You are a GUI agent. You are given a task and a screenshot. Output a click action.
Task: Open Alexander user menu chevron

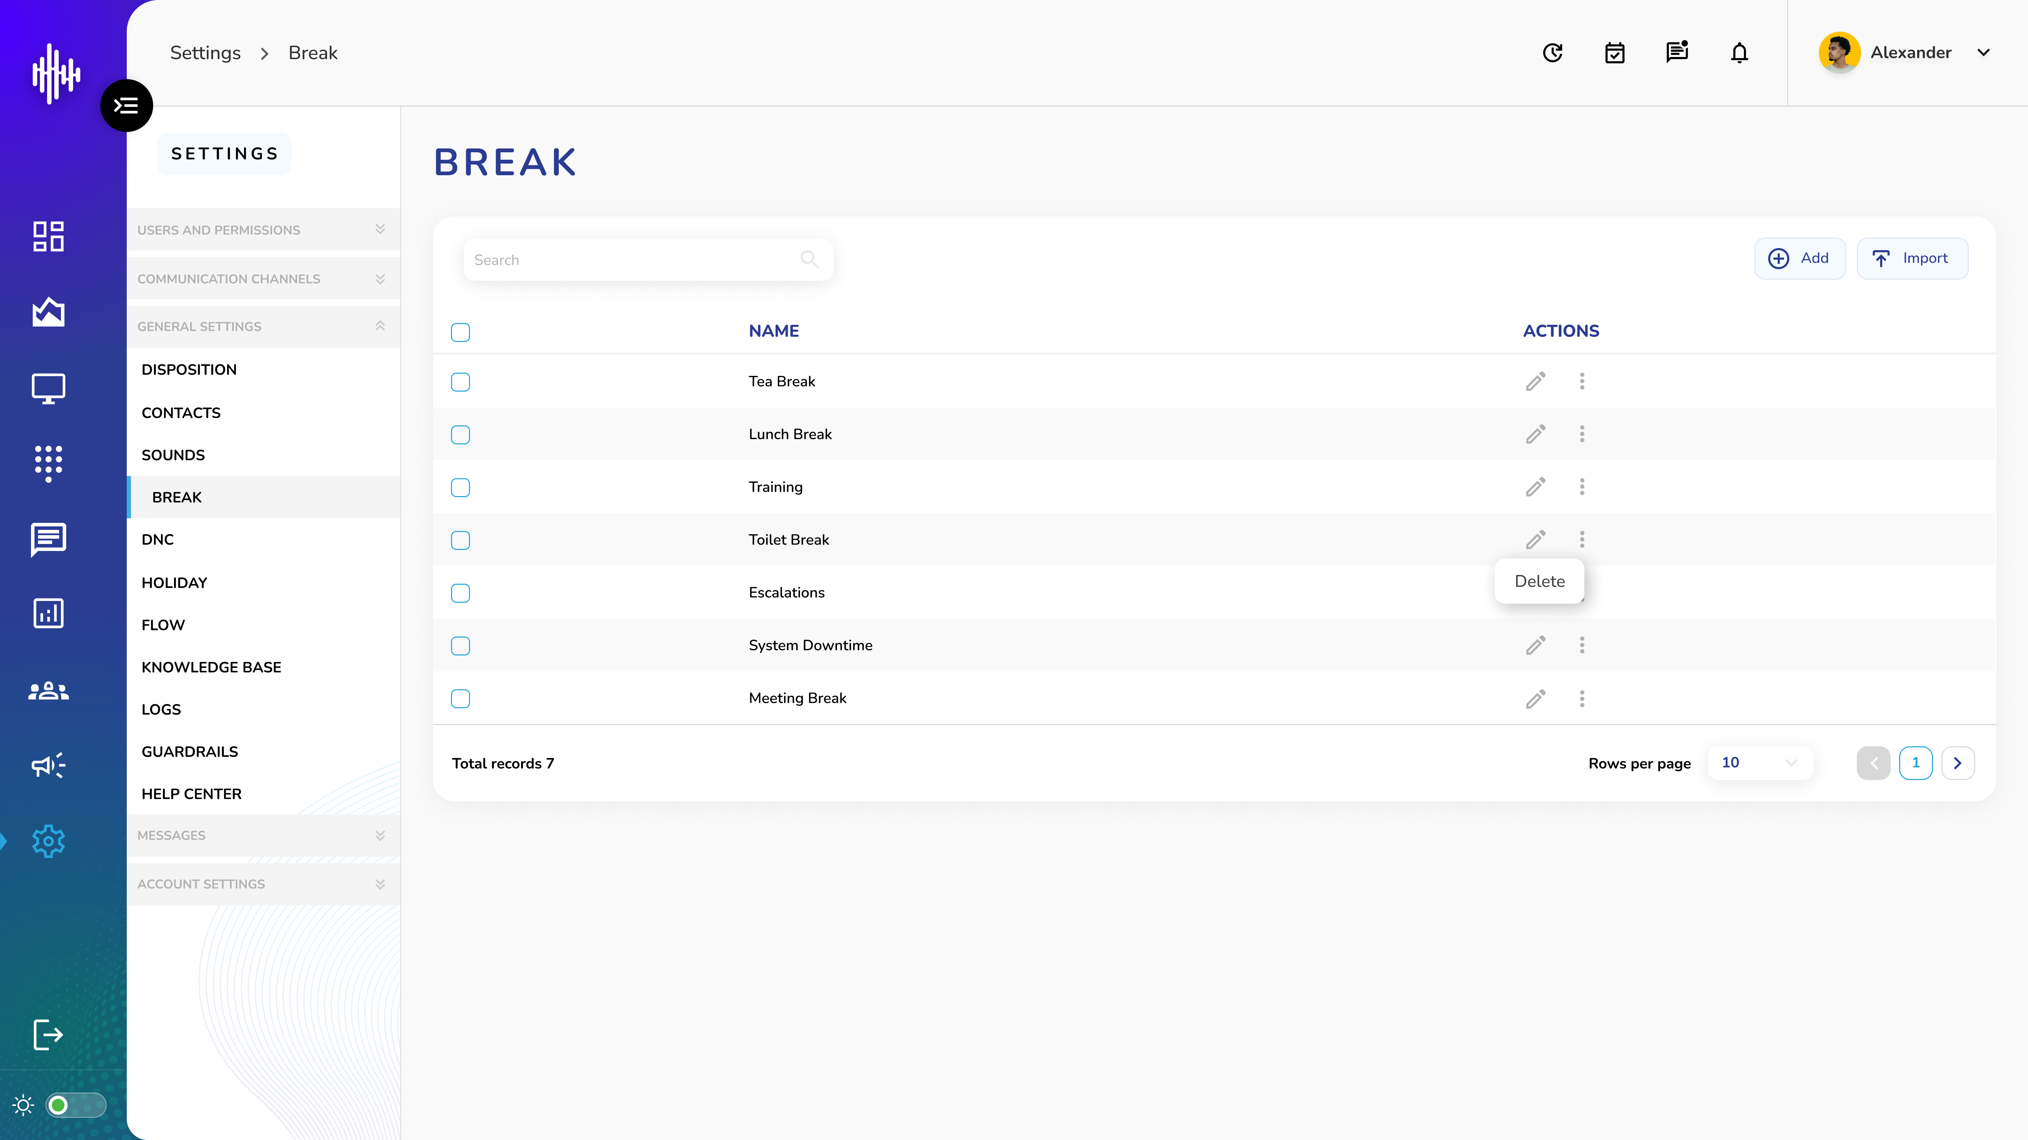[1983, 53]
